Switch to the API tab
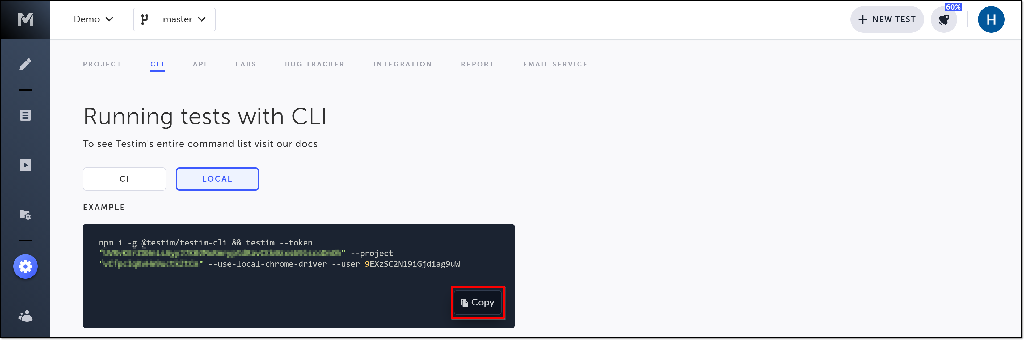1024x340 pixels. click(200, 64)
